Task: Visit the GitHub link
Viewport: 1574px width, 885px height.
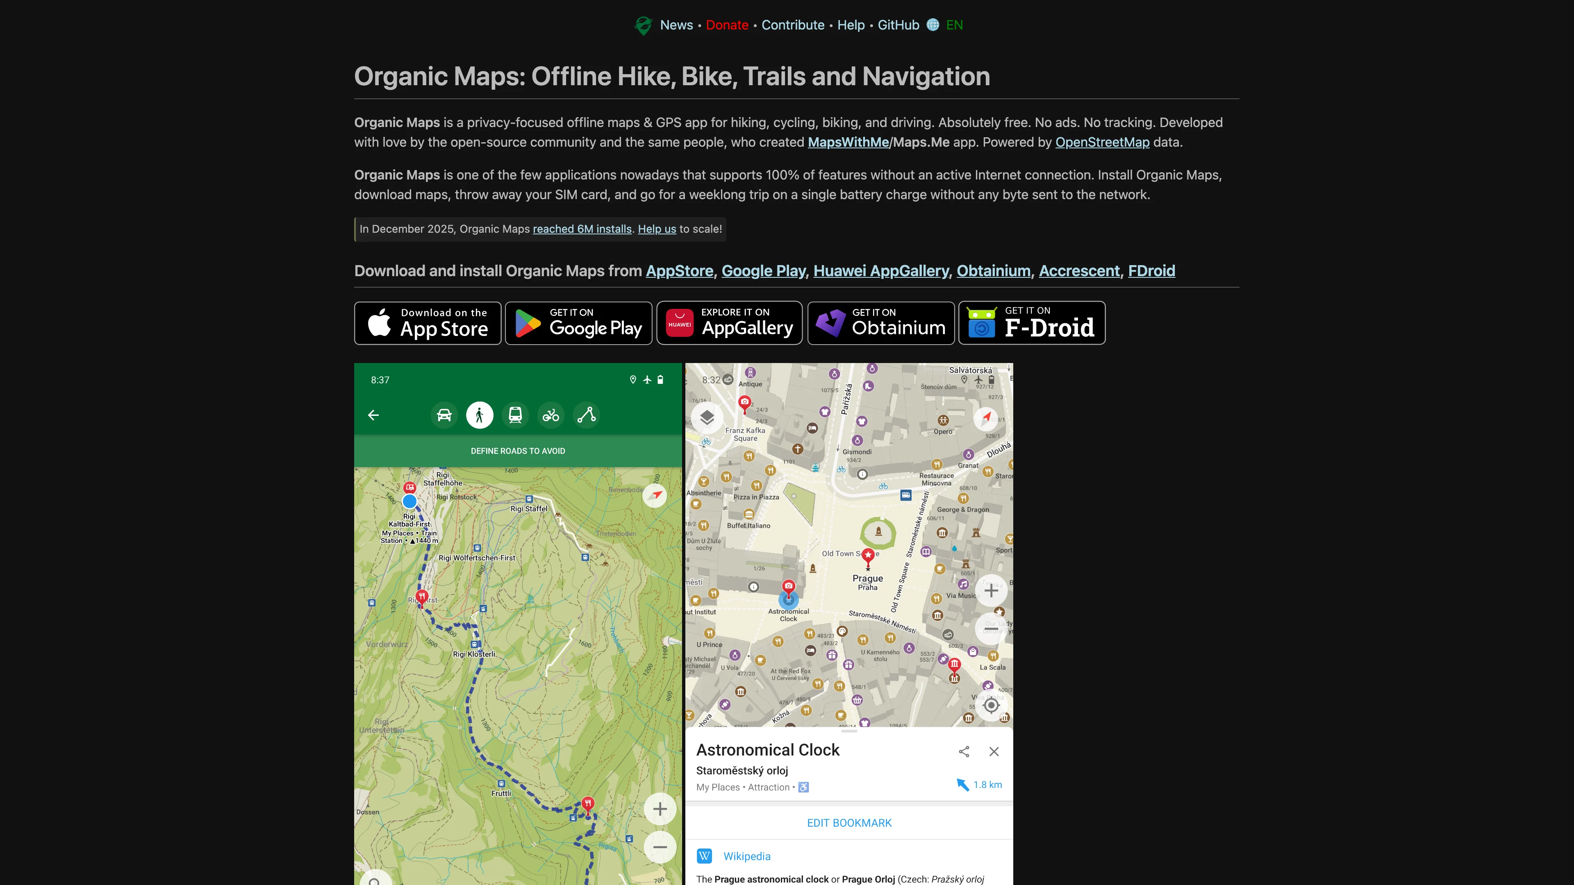Action: [898, 25]
